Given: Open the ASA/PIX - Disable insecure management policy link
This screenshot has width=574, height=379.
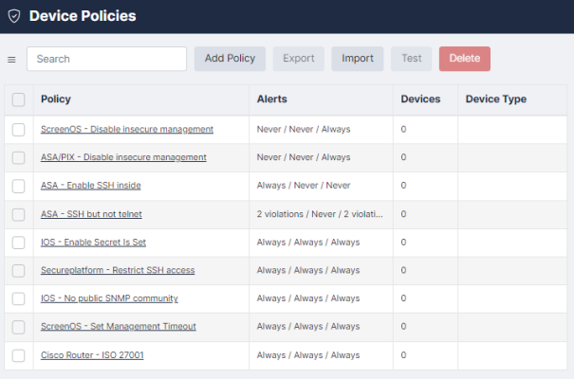Looking at the screenshot, I should tap(123, 157).
